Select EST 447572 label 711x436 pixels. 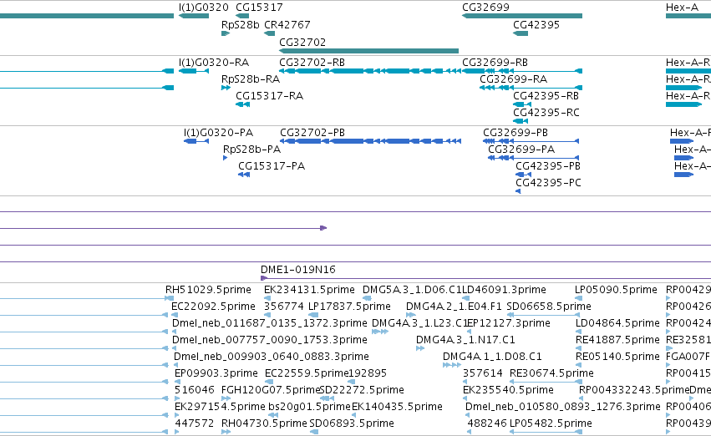click(x=194, y=423)
